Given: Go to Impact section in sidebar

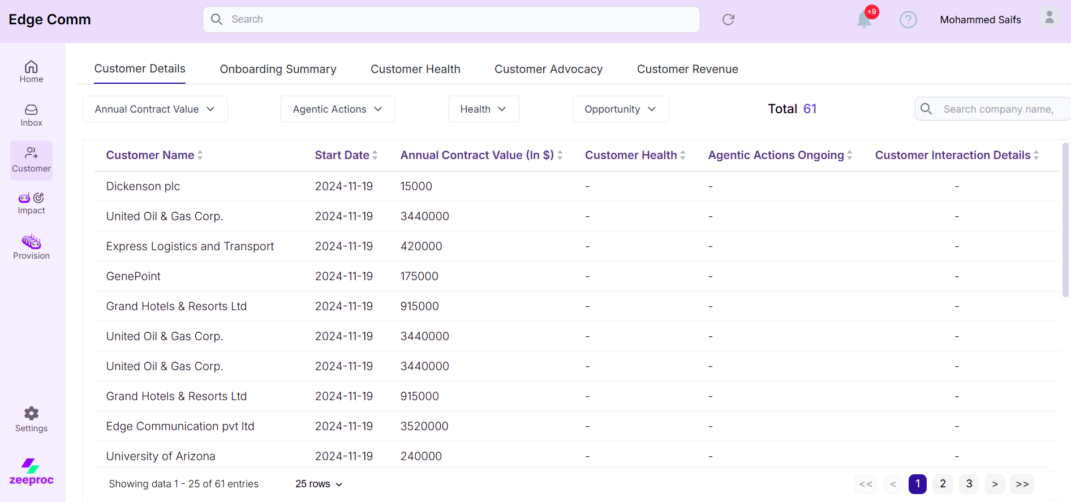Looking at the screenshot, I should [31, 203].
